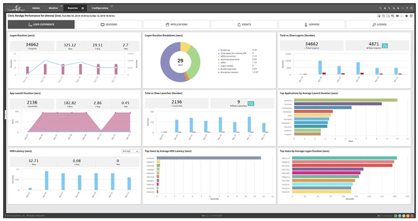
Task: Click the center of the Logon Duration donut
Action: point(180,62)
